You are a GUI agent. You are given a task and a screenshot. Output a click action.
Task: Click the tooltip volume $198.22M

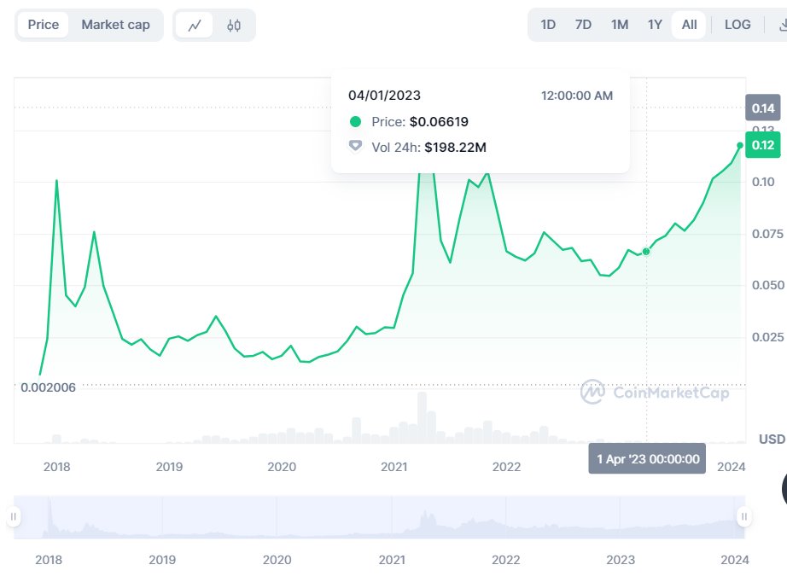(x=455, y=147)
